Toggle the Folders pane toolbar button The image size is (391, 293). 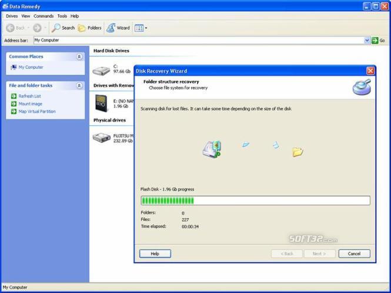point(89,28)
